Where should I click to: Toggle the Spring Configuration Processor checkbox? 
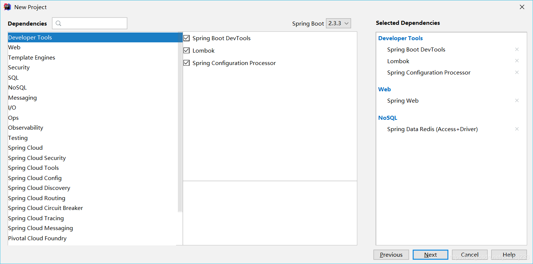pos(187,63)
